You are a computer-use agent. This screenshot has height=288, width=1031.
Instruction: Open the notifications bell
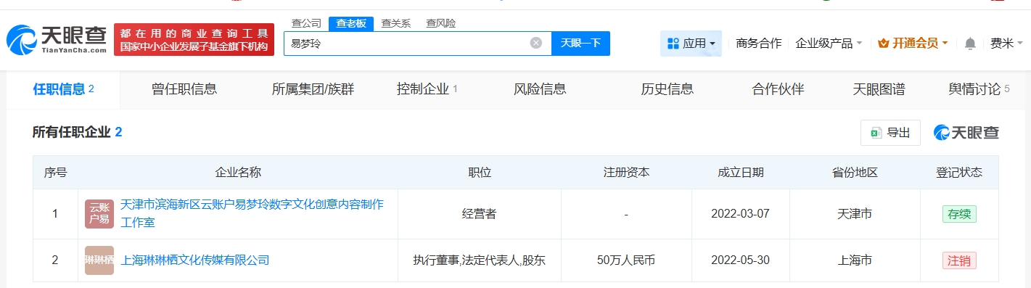pos(970,44)
